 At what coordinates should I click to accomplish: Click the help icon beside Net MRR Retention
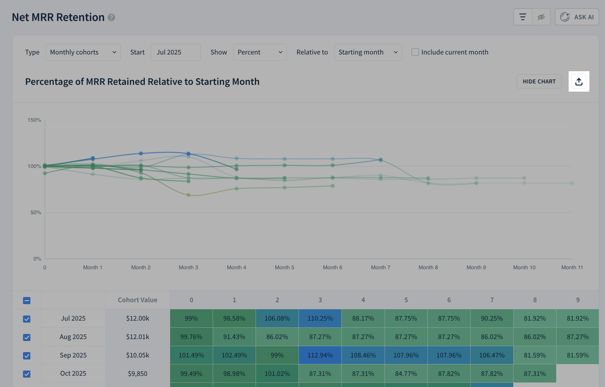click(x=111, y=18)
